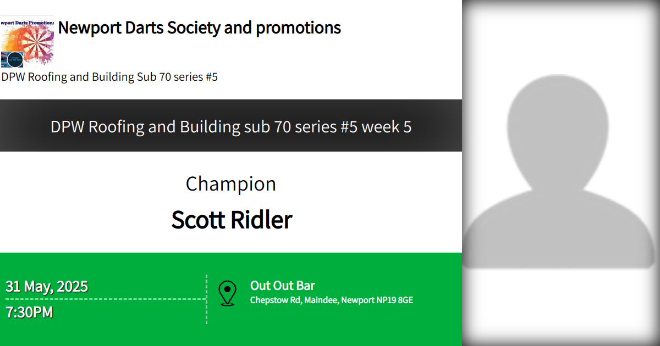Open Newport Darts Society and promotions heading

click(199, 27)
